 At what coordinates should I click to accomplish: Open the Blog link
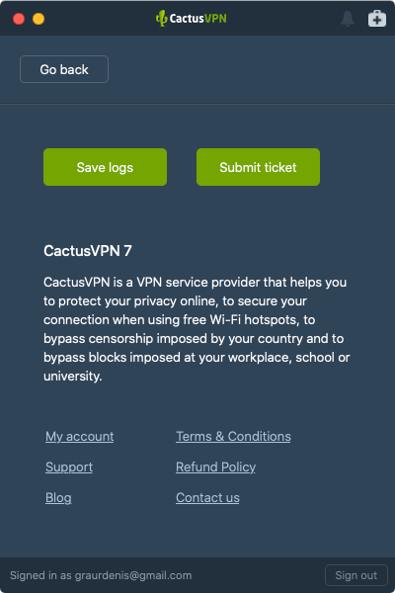coord(58,498)
